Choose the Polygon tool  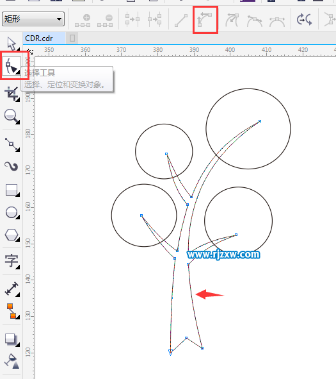pyautogui.click(x=12, y=235)
